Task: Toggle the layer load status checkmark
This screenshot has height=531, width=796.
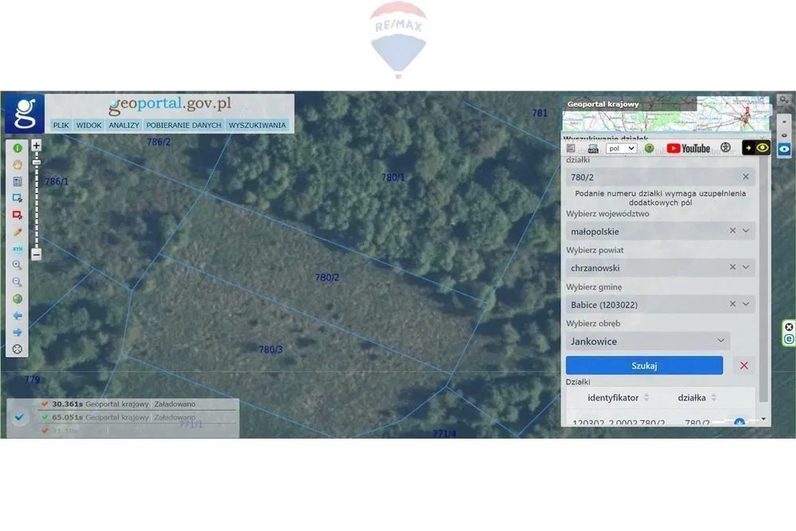Action: [20, 417]
